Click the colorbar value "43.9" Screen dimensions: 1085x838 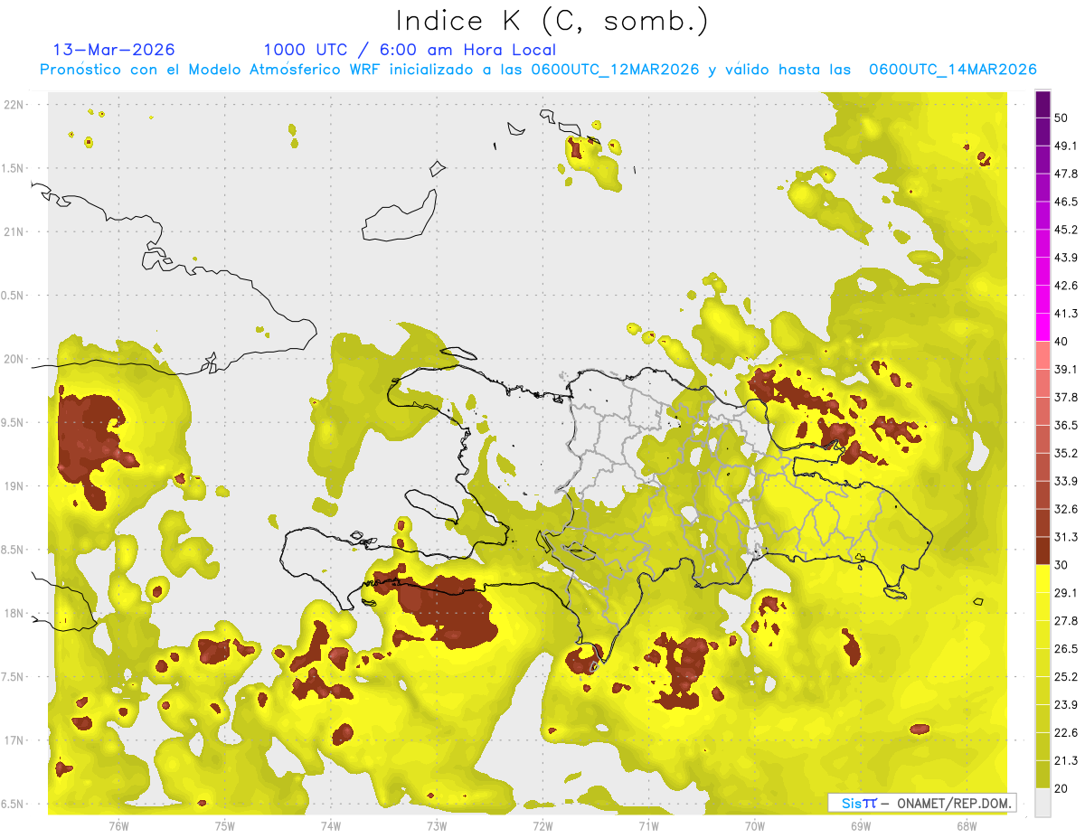pyautogui.click(x=1067, y=258)
